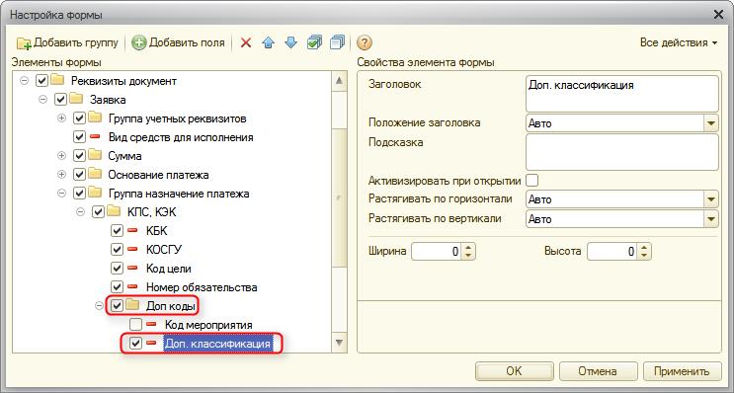This screenshot has width=734, height=393.
Task: Toggle the Код цели checkbox
Action: click(x=117, y=268)
